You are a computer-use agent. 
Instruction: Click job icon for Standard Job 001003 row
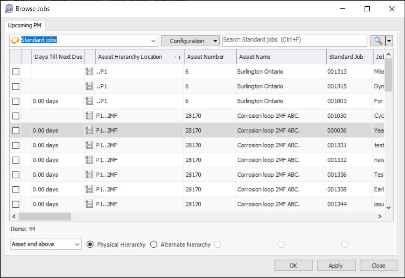point(89,101)
